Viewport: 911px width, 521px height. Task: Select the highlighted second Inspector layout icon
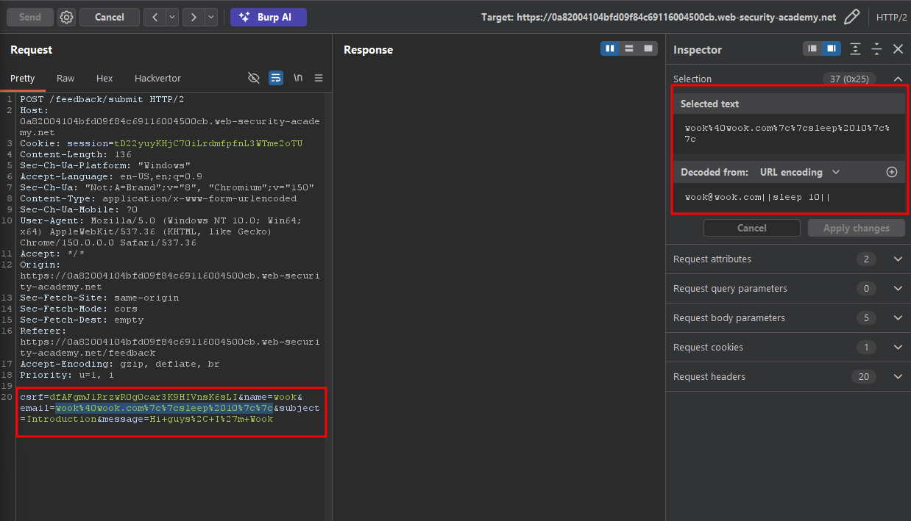[832, 48]
